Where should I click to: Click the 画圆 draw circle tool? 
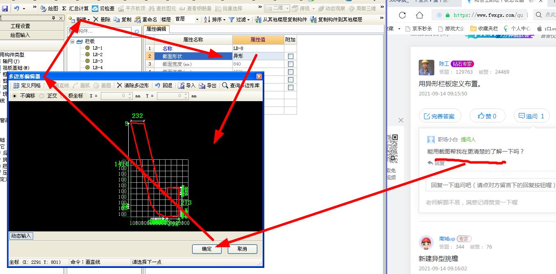[102, 86]
